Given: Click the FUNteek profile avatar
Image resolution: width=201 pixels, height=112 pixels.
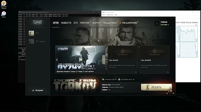Looking at the screenshot, I should (x=157, y=23).
